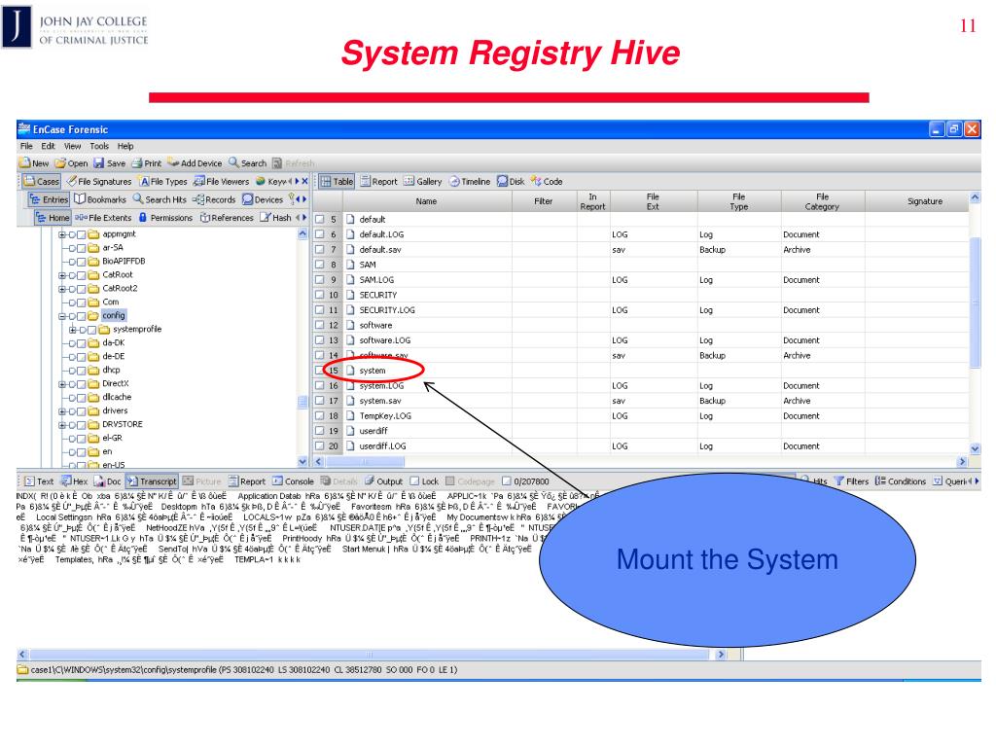Viewport: 996px width, 747px height.
Task: Check the box for system.sav row 17
Action: click(x=319, y=401)
